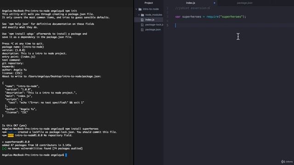Viewport: 294px width, 165px height.
Task: Switch to the package.json editor tab
Action: point(244,3)
